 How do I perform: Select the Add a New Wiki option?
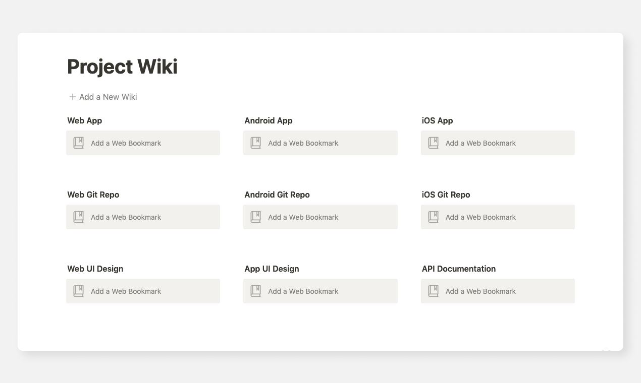(x=107, y=96)
